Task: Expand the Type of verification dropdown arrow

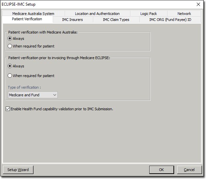Action: pos(55,95)
